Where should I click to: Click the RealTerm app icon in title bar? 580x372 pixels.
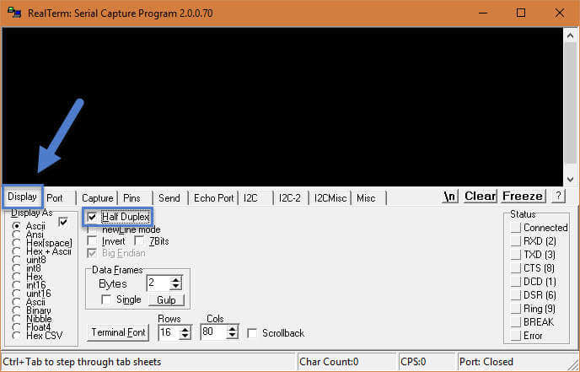(14, 13)
